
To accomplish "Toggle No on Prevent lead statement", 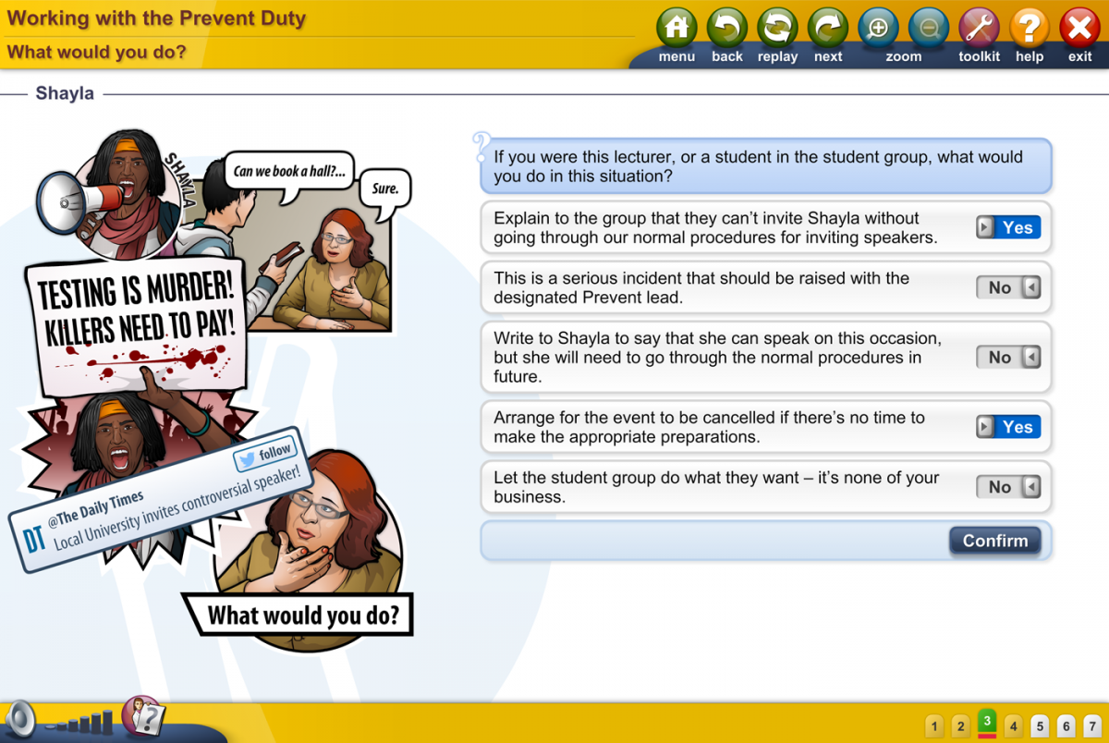I will [x=1008, y=287].
